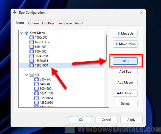Select '800×600' text under 4:3
161x134 pixels.
click(x=46, y=89)
